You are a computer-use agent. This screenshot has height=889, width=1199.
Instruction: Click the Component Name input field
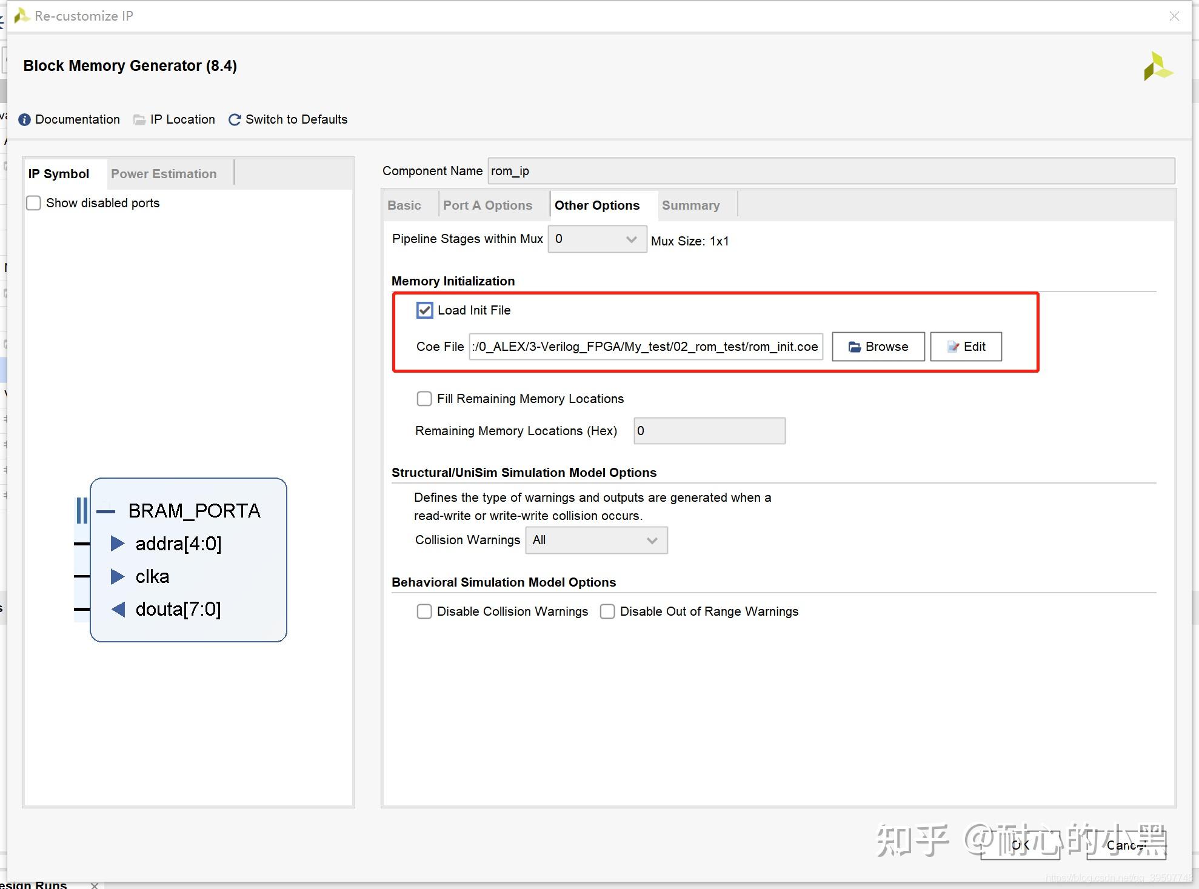tap(830, 171)
